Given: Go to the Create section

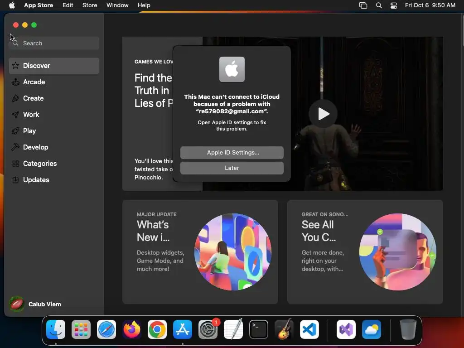Looking at the screenshot, I should (x=54, y=98).
